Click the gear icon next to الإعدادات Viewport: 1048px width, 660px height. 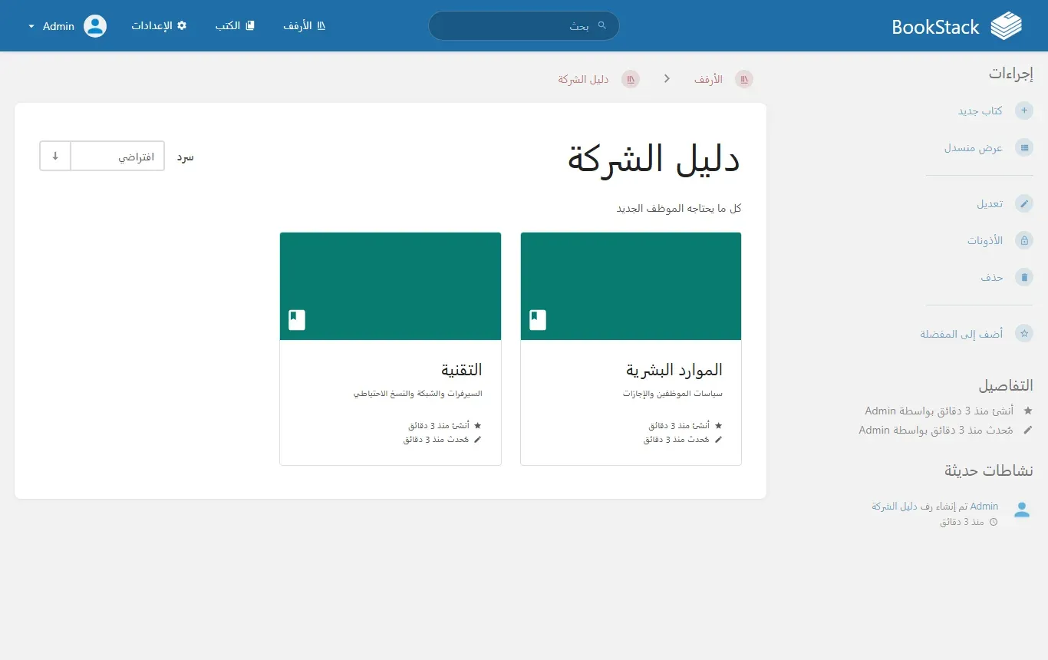(x=182, y=25)
